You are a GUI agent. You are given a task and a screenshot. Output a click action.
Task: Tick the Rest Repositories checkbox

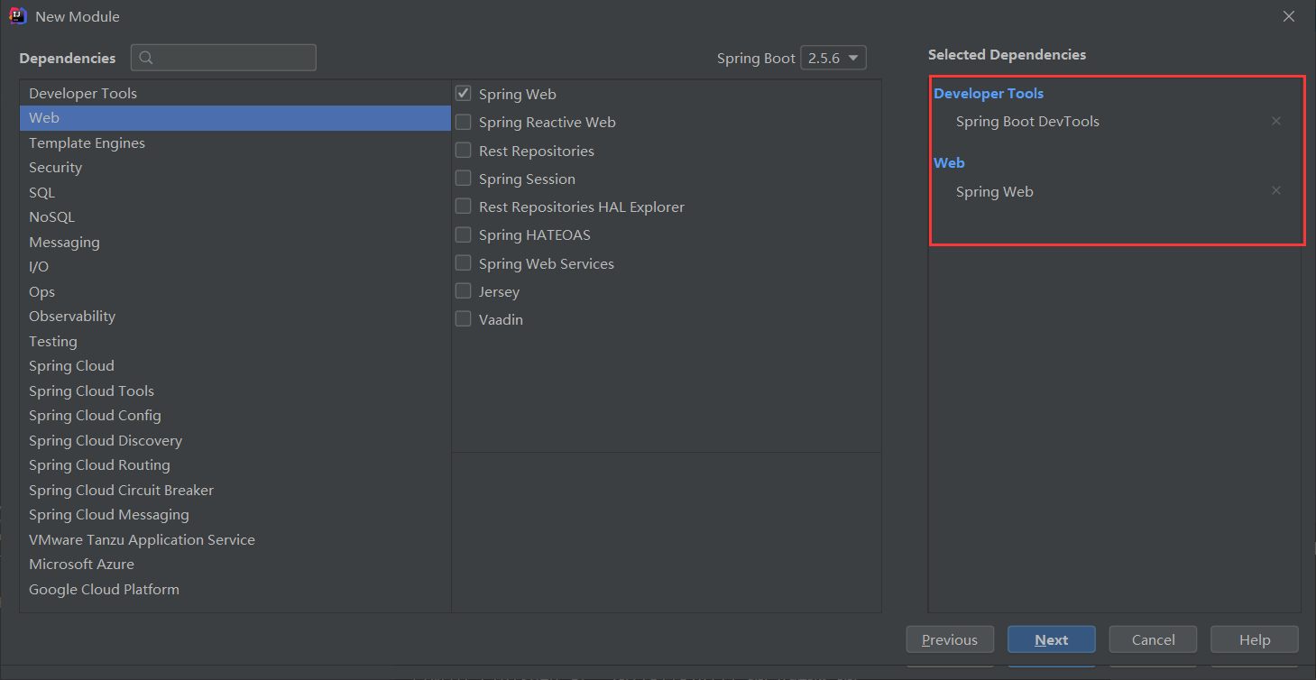tap(464, 151)
